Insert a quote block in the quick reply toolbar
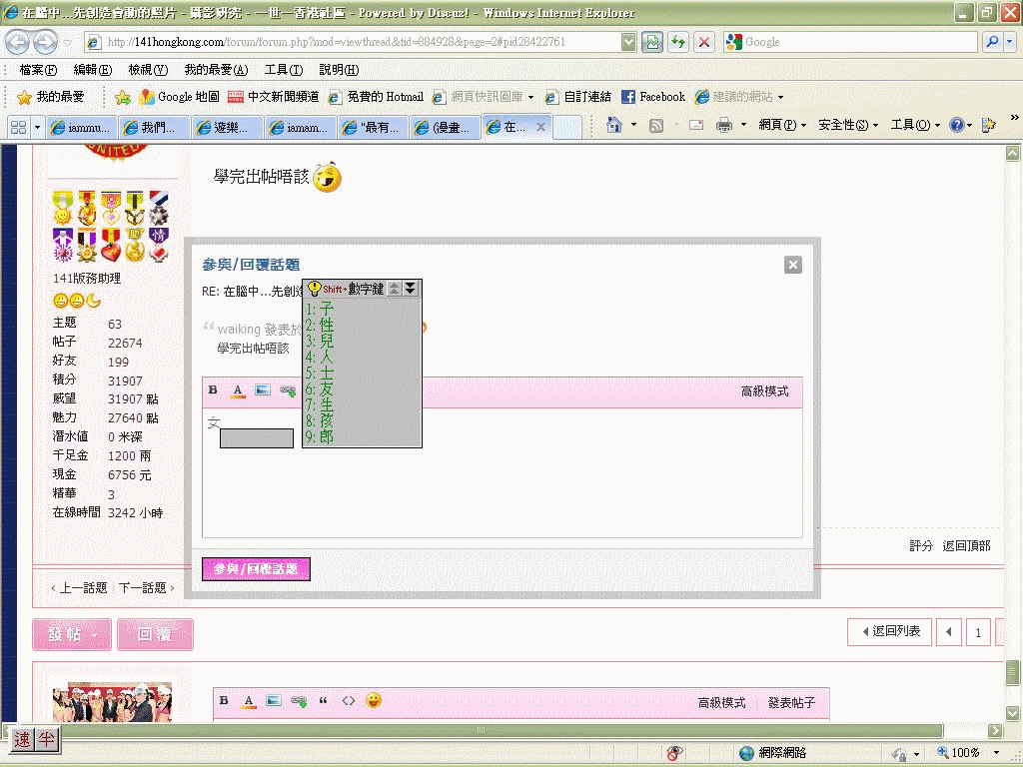The height and width of the screenshot is (767, 1023). 322,700
